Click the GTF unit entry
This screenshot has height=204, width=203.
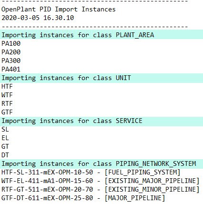click(7, 112)
